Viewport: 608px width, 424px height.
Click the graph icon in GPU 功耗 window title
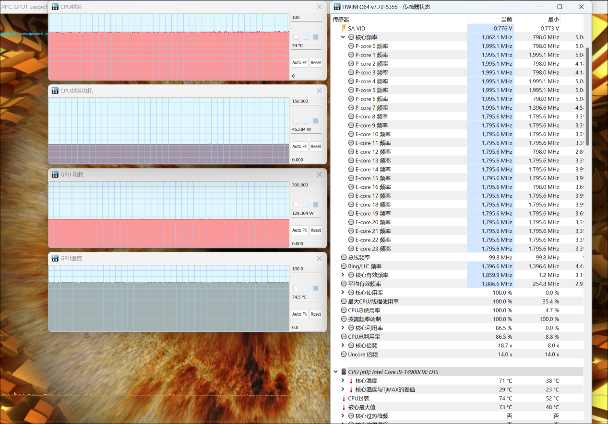pyautogui.click(x=55, y=174)
